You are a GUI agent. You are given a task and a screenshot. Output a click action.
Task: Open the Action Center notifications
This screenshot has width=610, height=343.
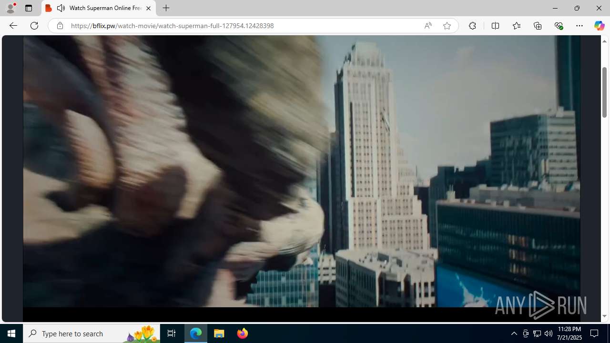[x=595, y=333]
